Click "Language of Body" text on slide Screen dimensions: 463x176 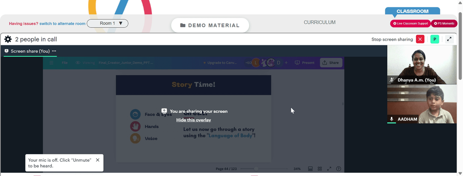tap(230, 136)
